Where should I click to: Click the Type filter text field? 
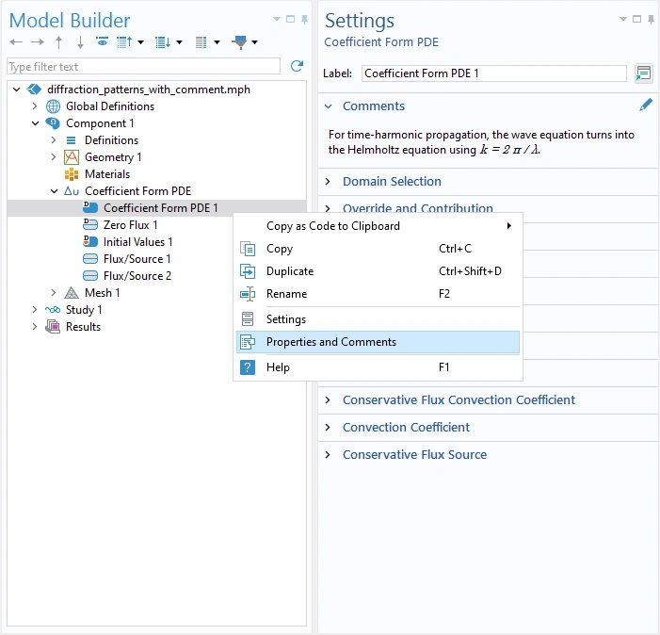tap(143, 67)
